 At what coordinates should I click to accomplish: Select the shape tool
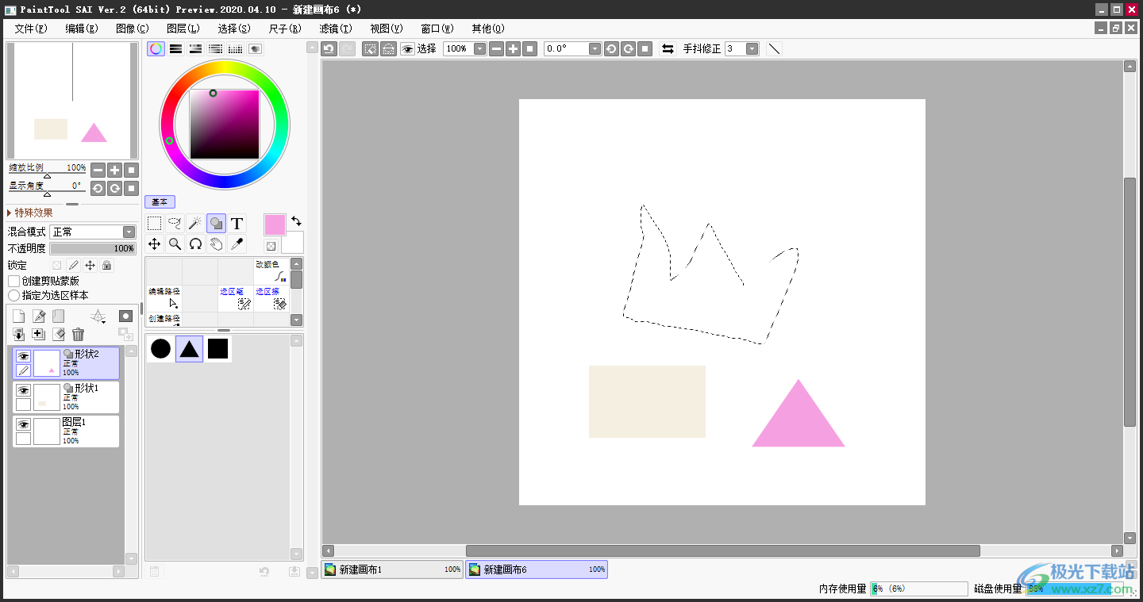point(216,224)
